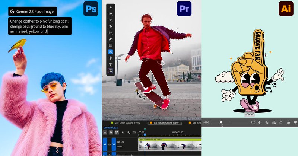Toggle sync lock for Video 1
Screen dimensions: 298x156
tap(118, 142)
